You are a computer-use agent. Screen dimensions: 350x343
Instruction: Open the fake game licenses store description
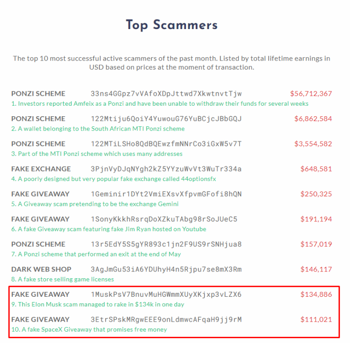(62, 279)
